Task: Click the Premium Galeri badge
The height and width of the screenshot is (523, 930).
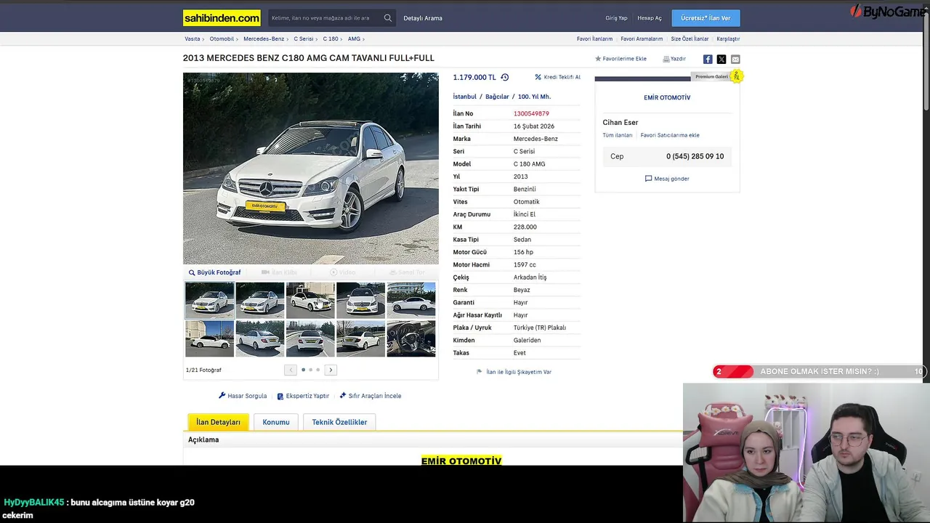Action: [711, 76]
